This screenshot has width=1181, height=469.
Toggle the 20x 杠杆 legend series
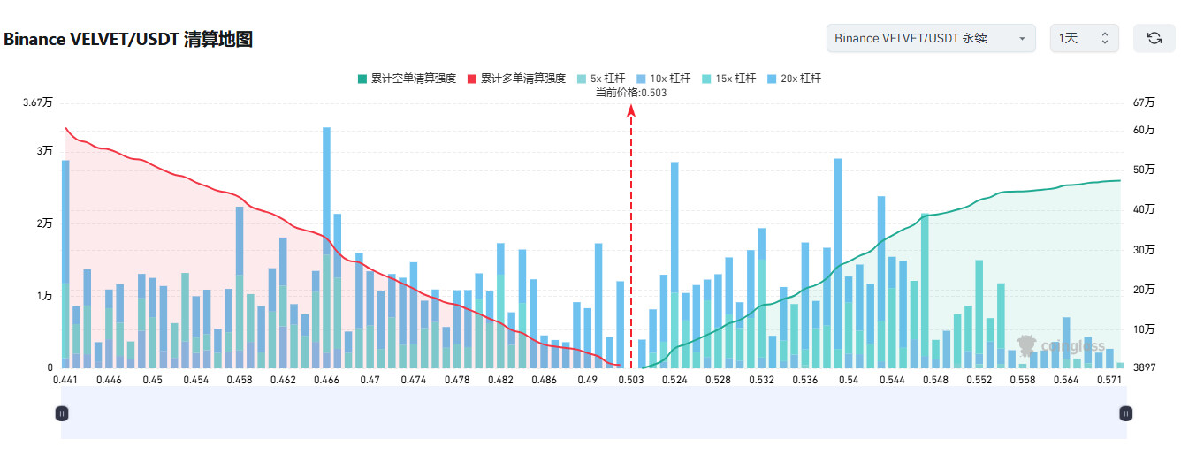coord(794,79)
